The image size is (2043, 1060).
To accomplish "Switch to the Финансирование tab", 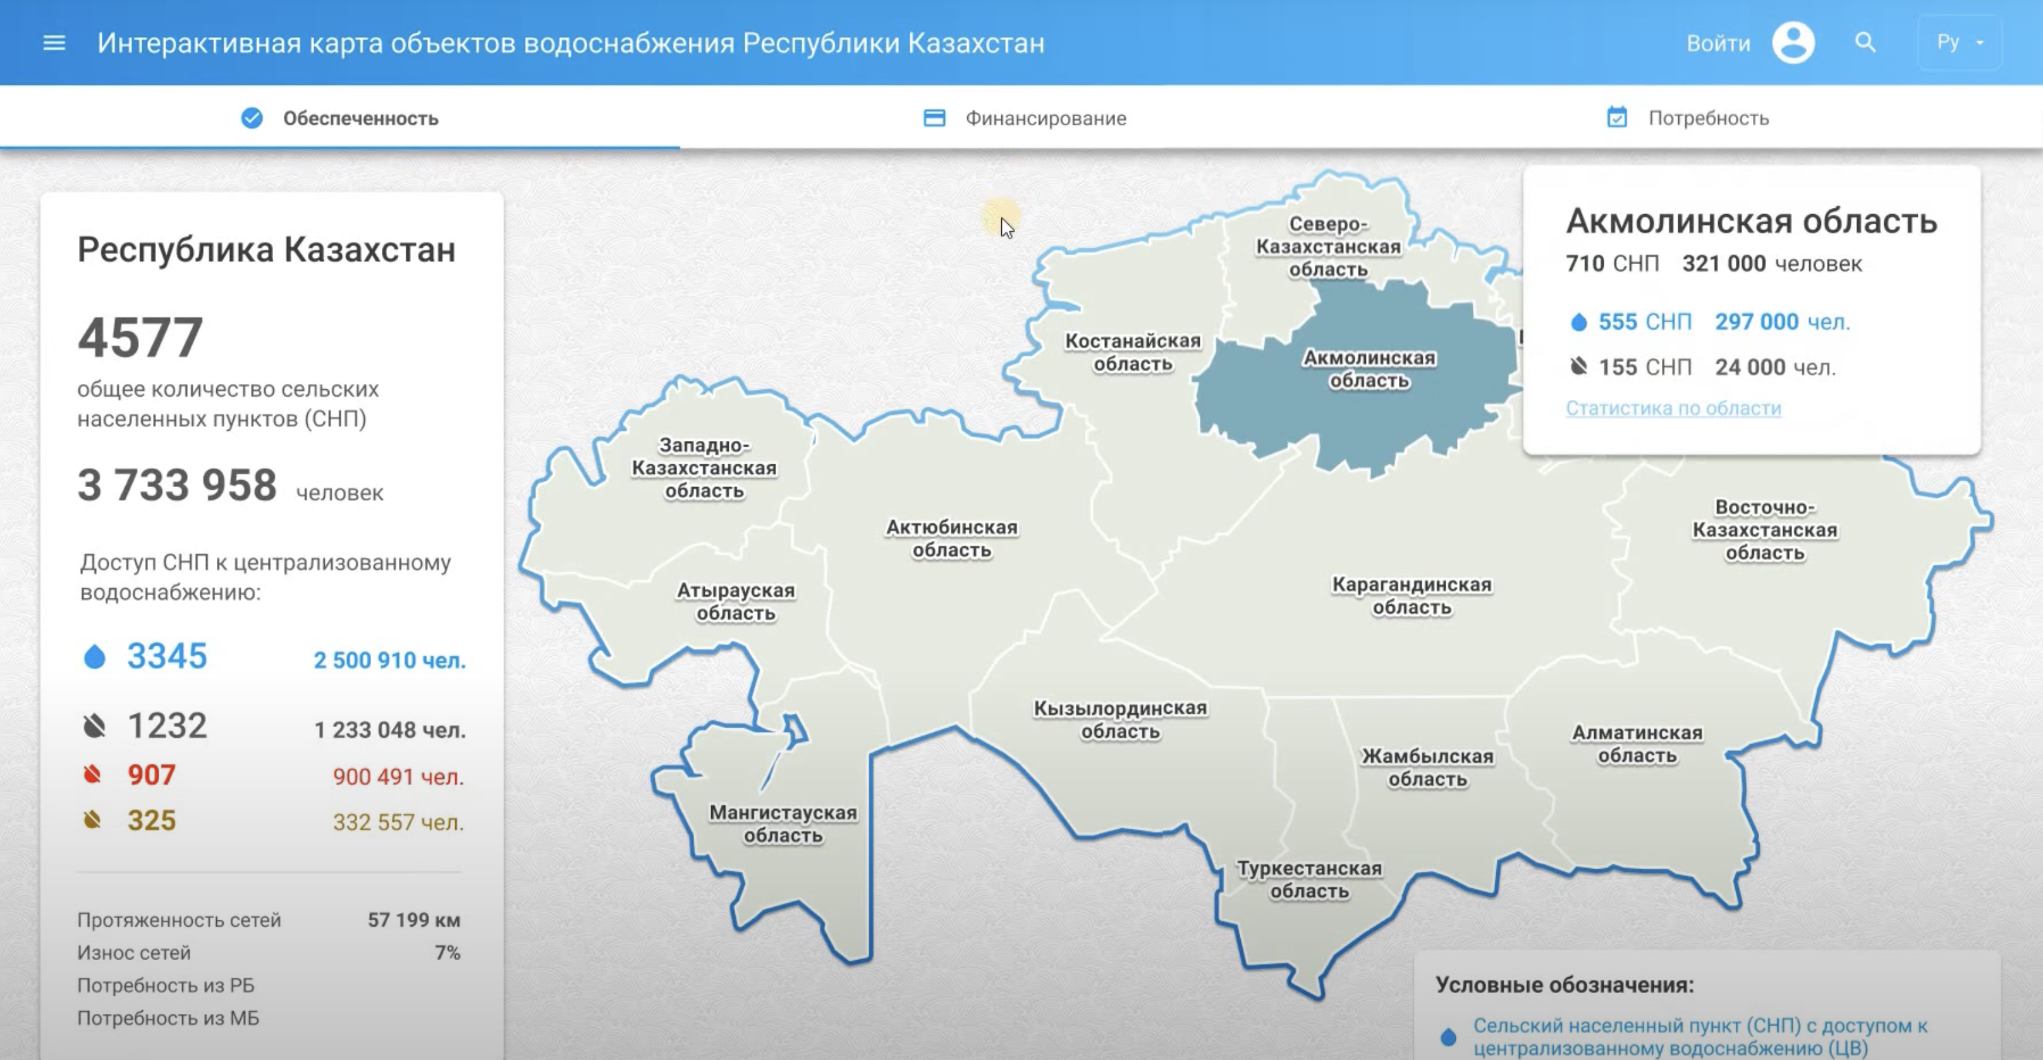I will click(x=1044, y=118).
